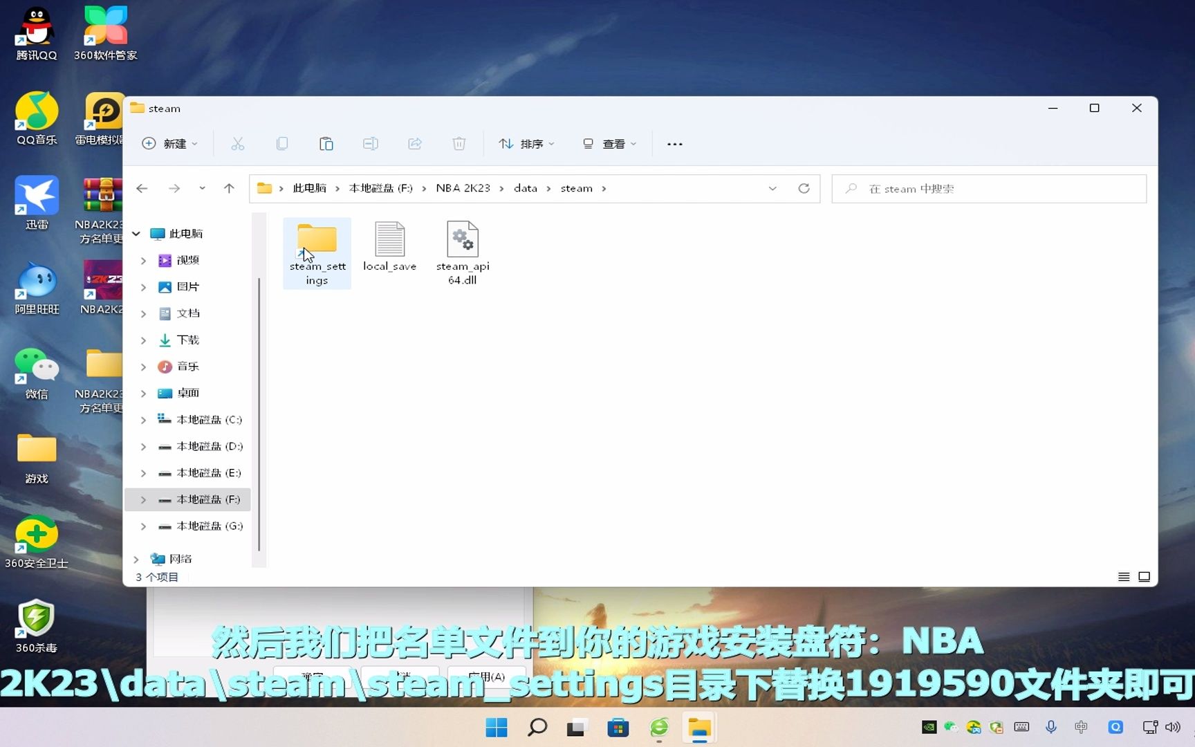Screen dimensions: 1195x747
Task: Open the 新建 (New) dropdown
Action: pos(169,144)
